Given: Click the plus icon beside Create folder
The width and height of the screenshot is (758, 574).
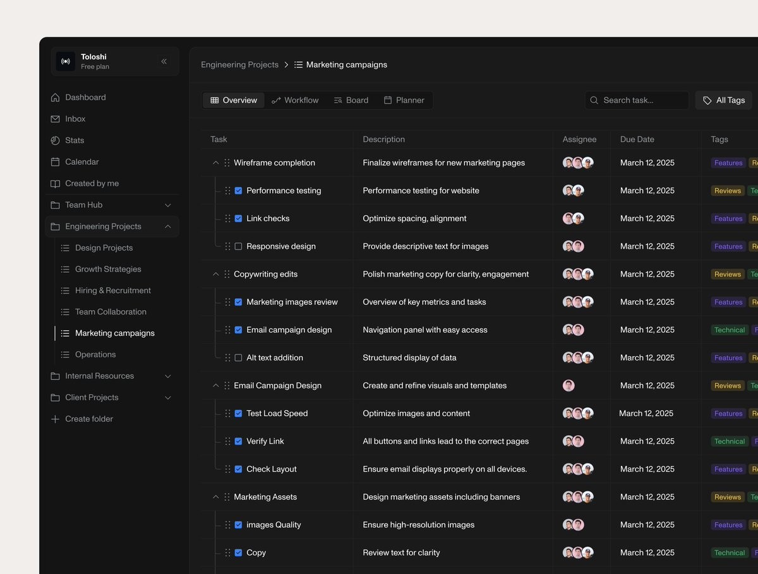Looking at the screenshot, I should [x=55, y=419].
